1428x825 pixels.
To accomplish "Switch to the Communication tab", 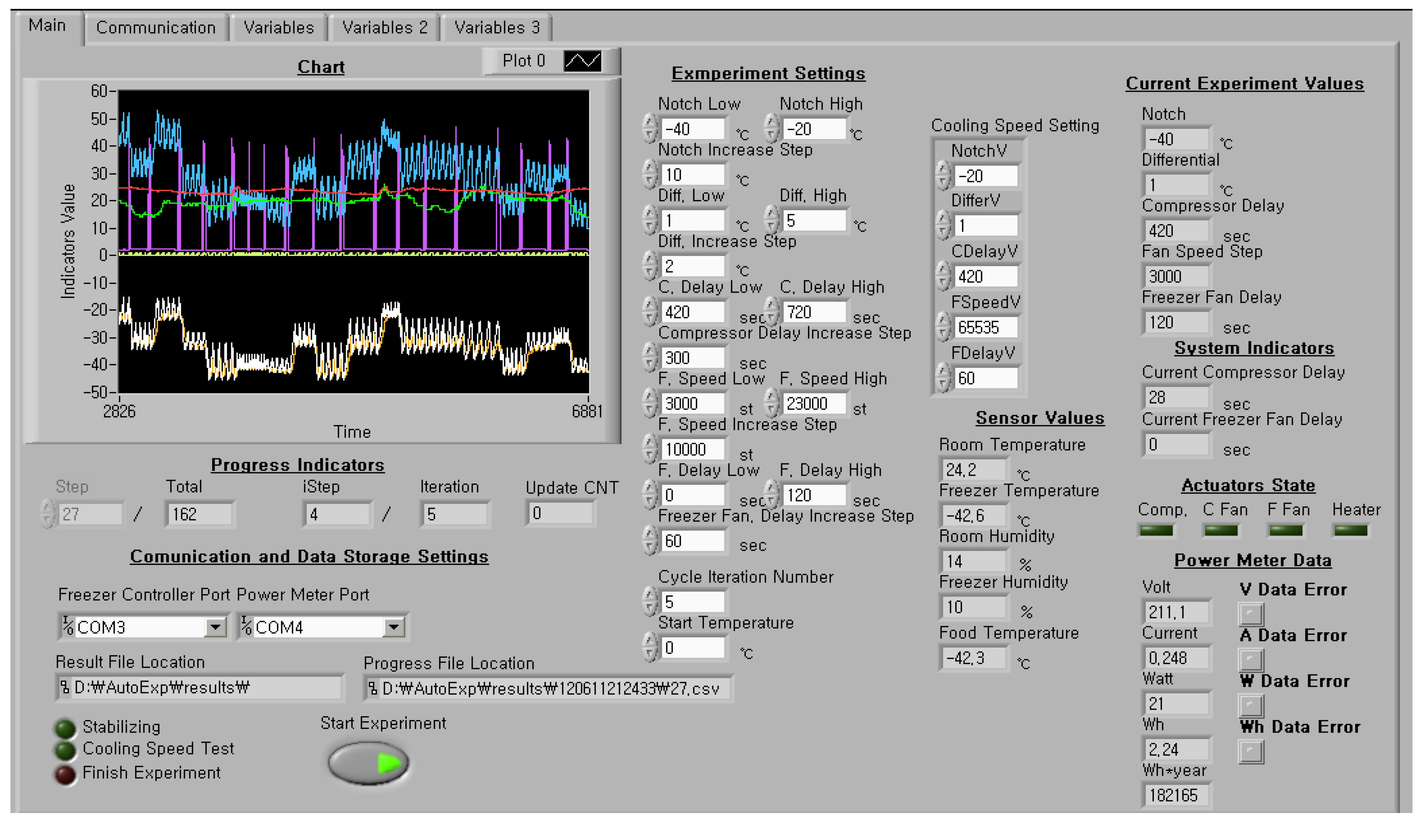I will tap(156, 27).
